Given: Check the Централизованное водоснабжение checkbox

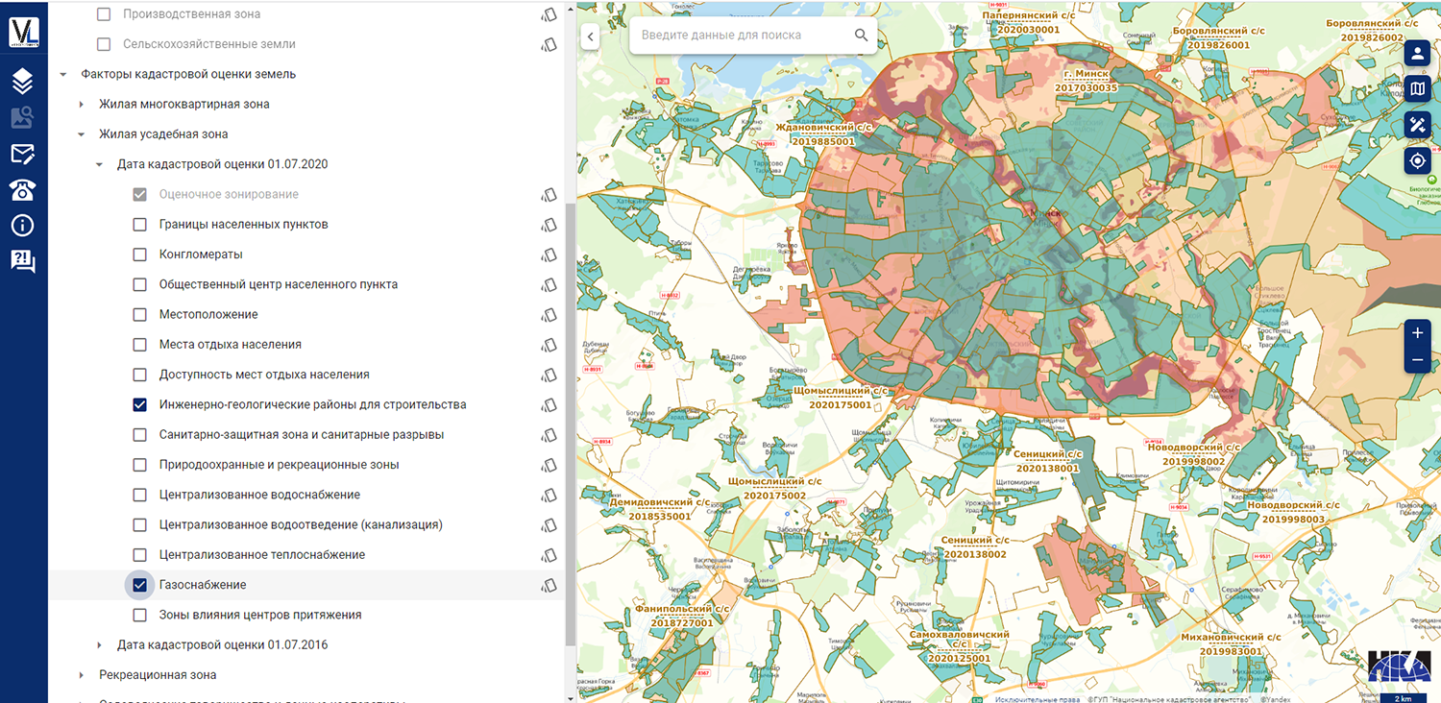Looking at the screenshot, I should (139, 495).
